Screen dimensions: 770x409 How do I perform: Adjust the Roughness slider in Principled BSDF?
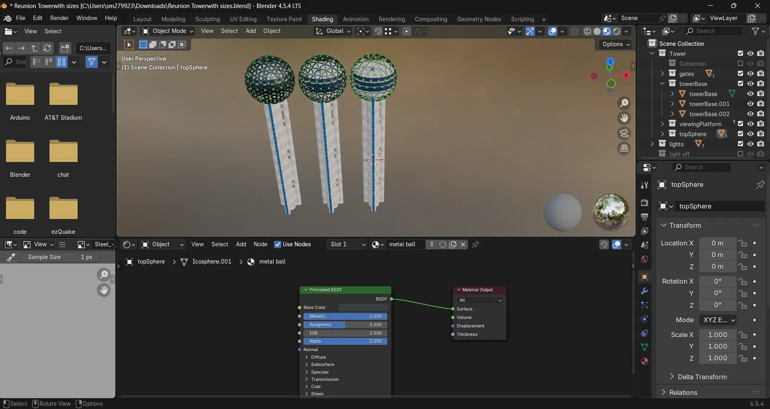tap(345, 325)
